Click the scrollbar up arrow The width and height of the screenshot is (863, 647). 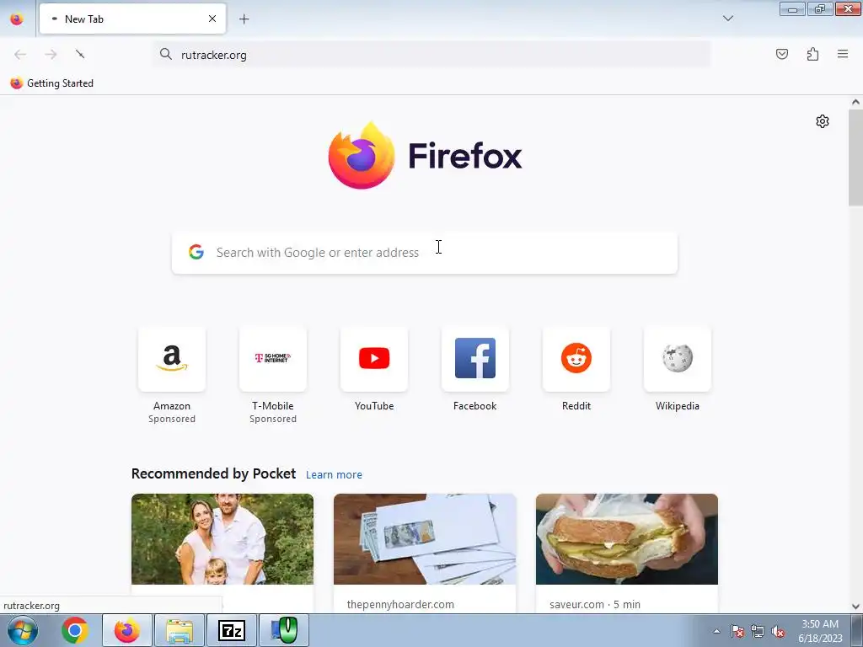(x=855, y=102)
